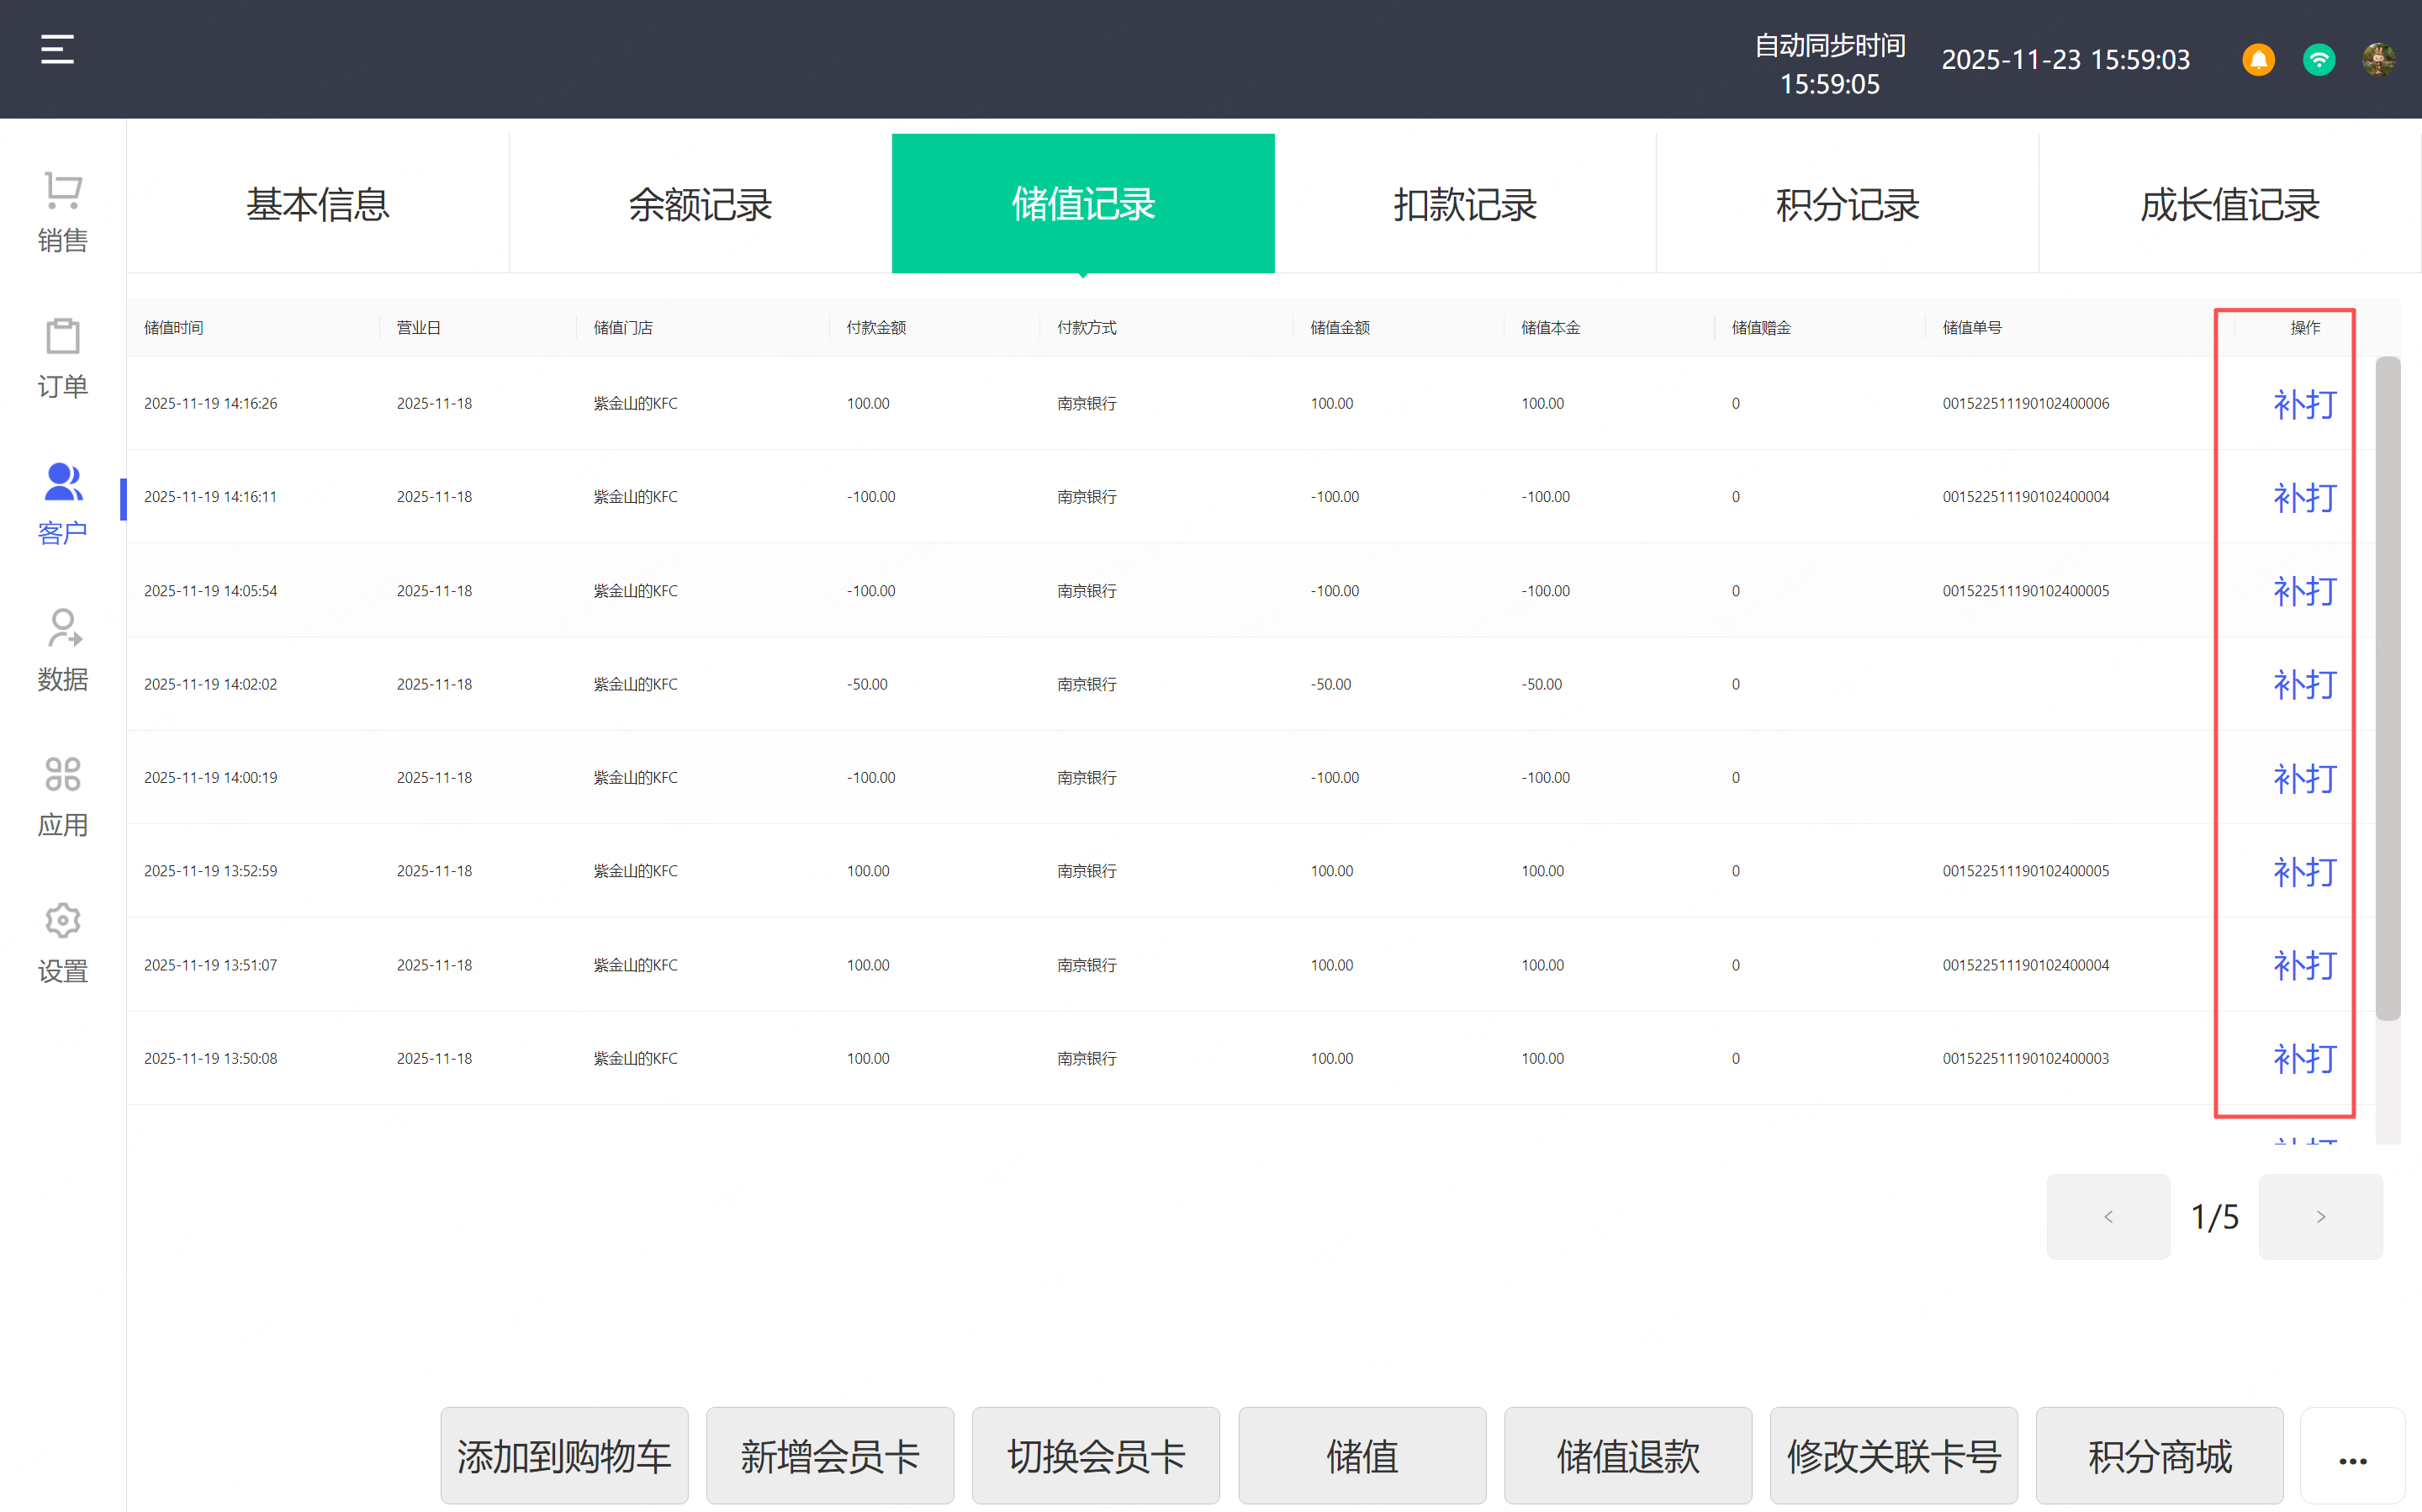
Task: Switch to the 余额记录 tab
Action: [x=700, y=204]
